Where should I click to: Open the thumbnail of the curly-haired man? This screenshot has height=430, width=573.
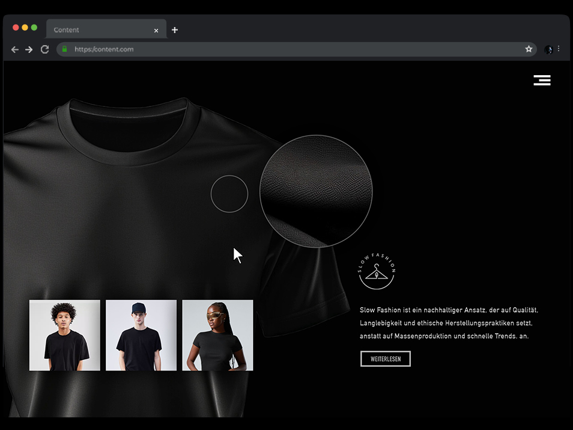[65, 335]
